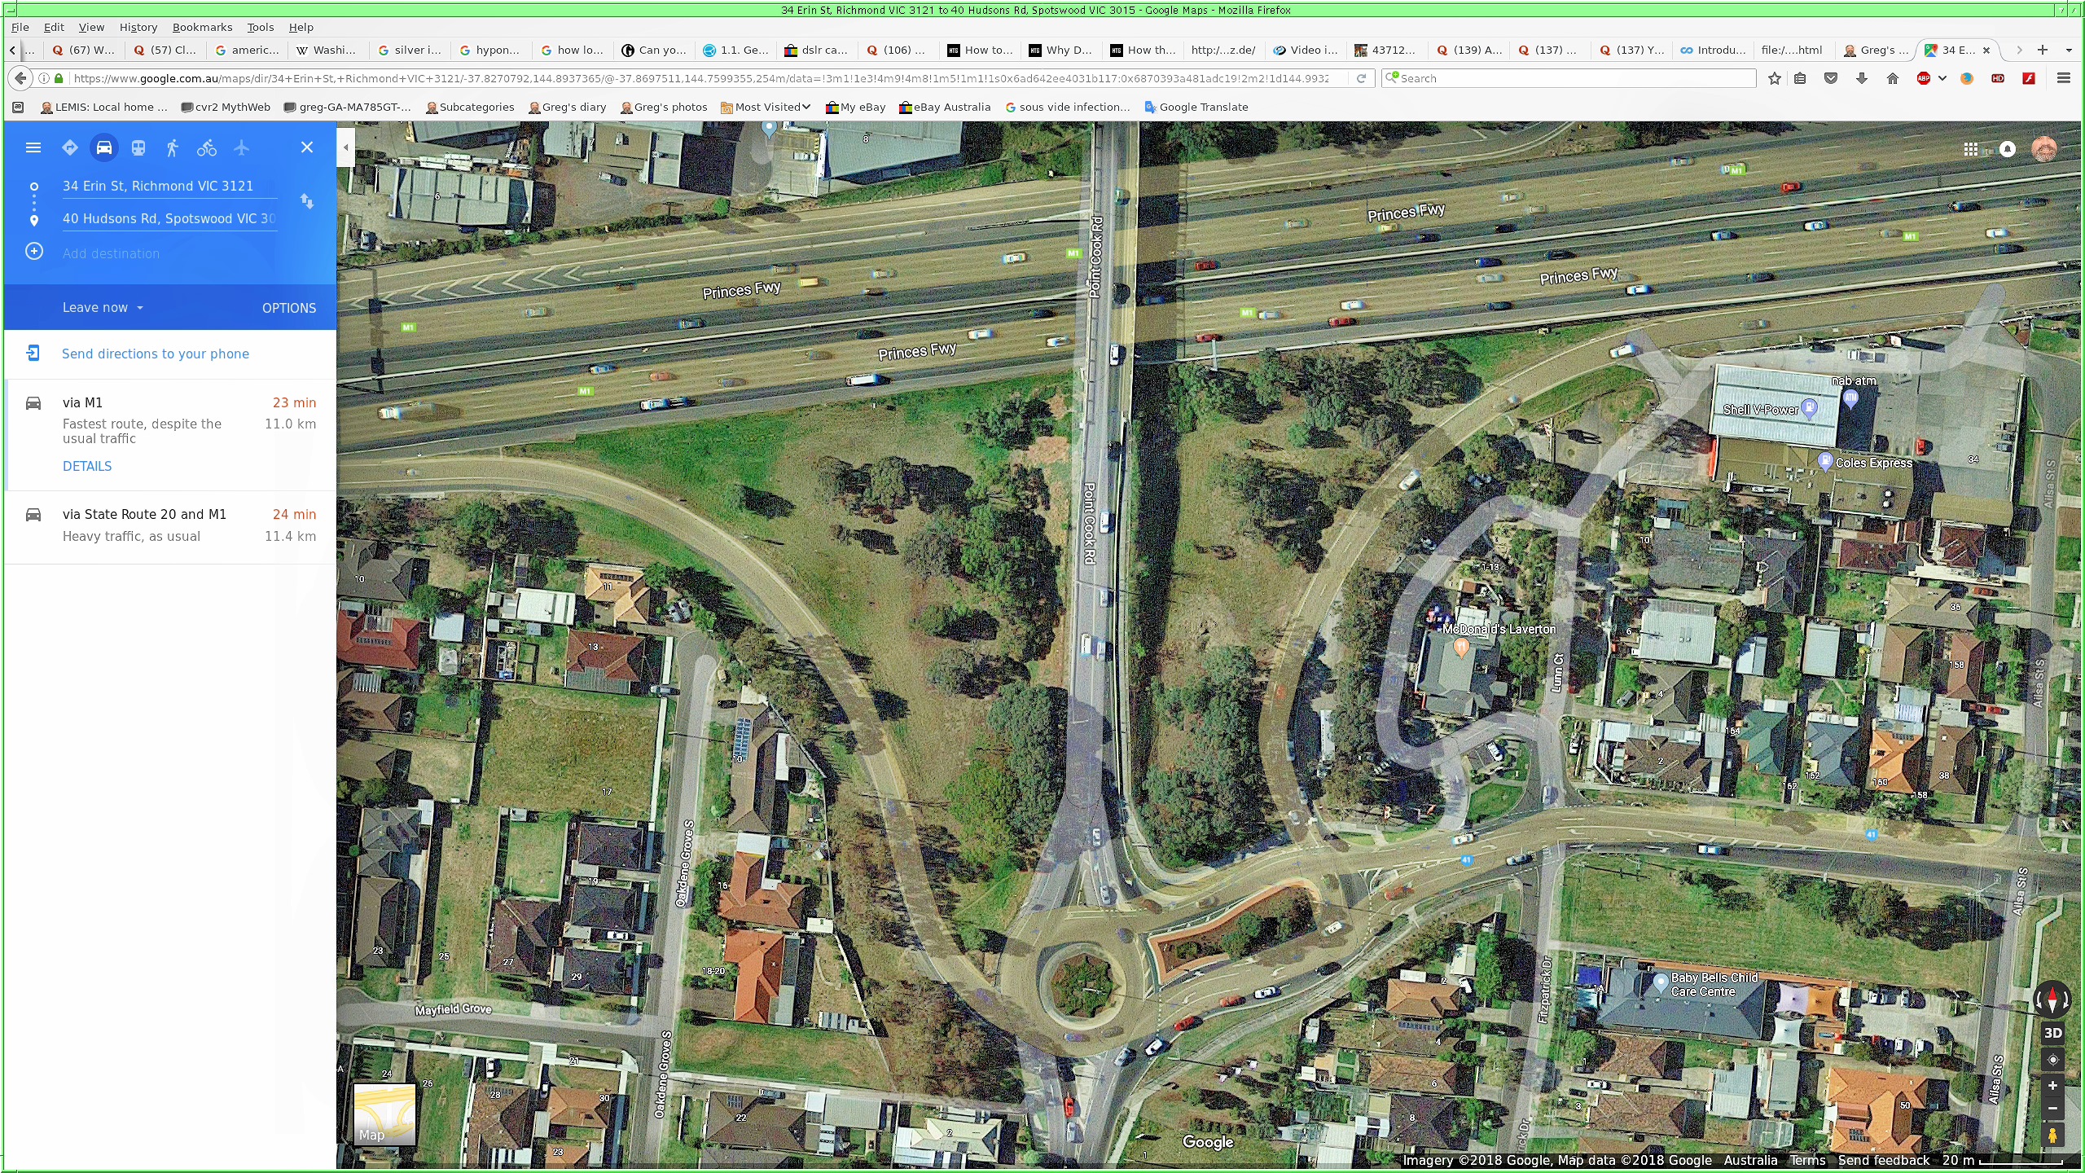Open Google notifications bell
The width and height of the screenshot is (2085, 1173).
(x=2008, y=149)
